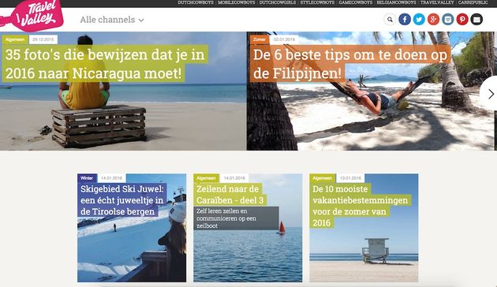Click the date 29.12.2015
The width and height of the screenshot is (497, 287).
[43, 39]
